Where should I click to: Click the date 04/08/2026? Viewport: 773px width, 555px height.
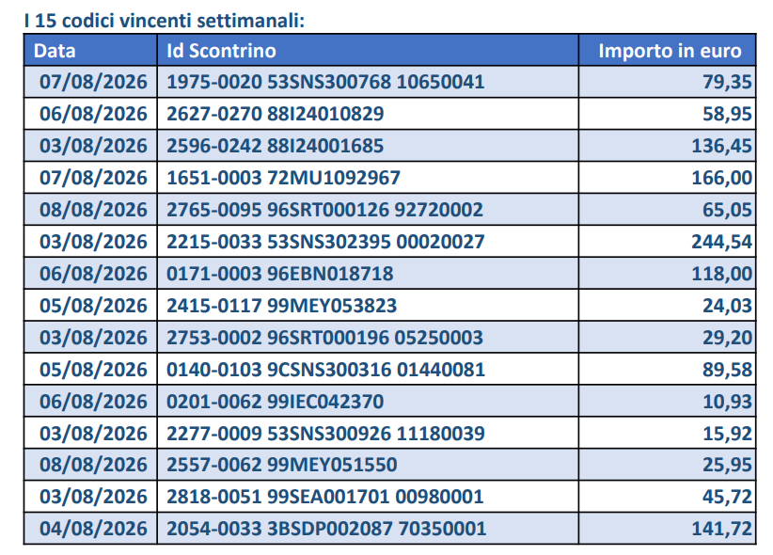[x=93, y=529]
